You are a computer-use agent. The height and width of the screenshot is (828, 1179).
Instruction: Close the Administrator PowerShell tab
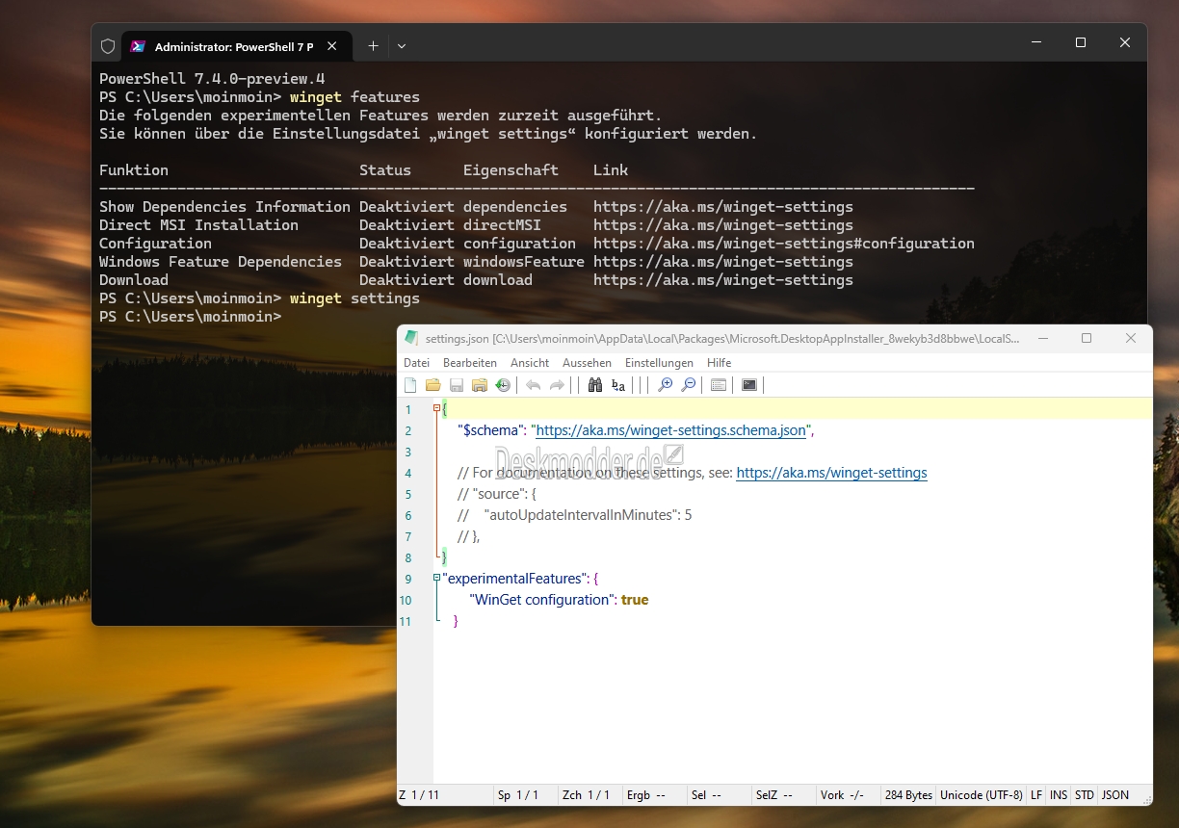coord(332,45)
